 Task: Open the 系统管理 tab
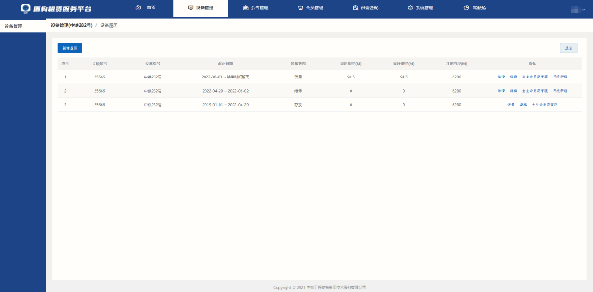pyautogui.click(x=424, y=8)
